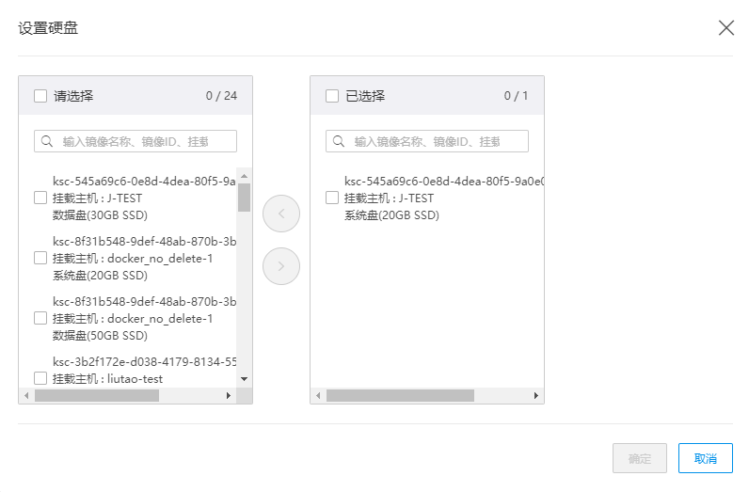Check J-TEST 系统盘(20GB SSD) in 已选择 list
The image size is (749, 492).
coord(332,198)
